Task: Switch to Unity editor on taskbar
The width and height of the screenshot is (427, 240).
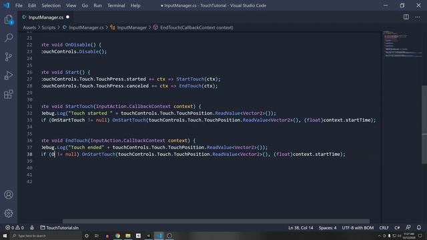Action: pyautogui.click(x=149, y=235)
